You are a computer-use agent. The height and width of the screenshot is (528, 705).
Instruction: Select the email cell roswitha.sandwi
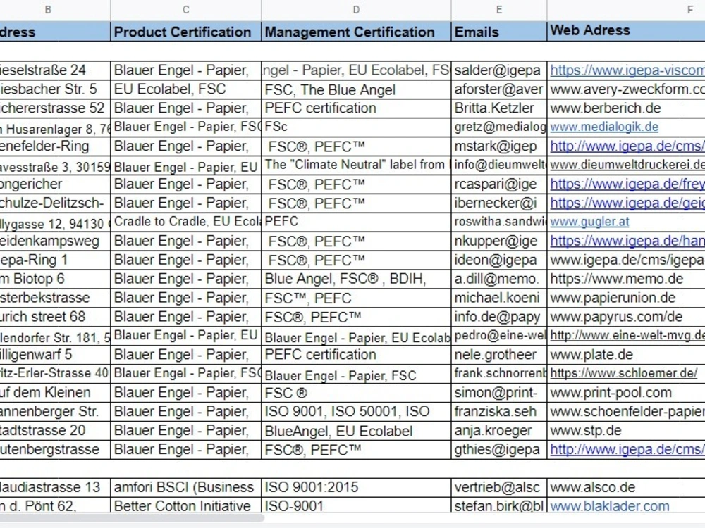[499, 222]
